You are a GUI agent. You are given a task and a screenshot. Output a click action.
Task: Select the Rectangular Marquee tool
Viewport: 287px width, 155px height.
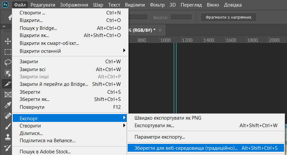tap(8, 52)
